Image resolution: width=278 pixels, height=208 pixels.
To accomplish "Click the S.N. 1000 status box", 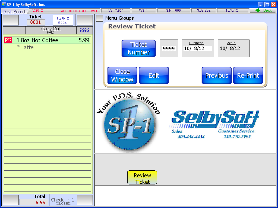I will [x=173, y=11].
